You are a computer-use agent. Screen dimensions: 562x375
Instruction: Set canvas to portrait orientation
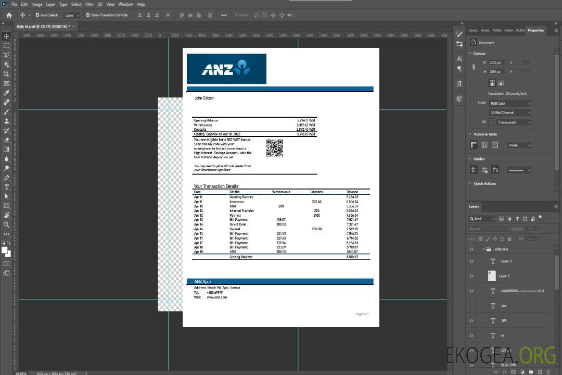pyautogui.click(x=492, y=83)
